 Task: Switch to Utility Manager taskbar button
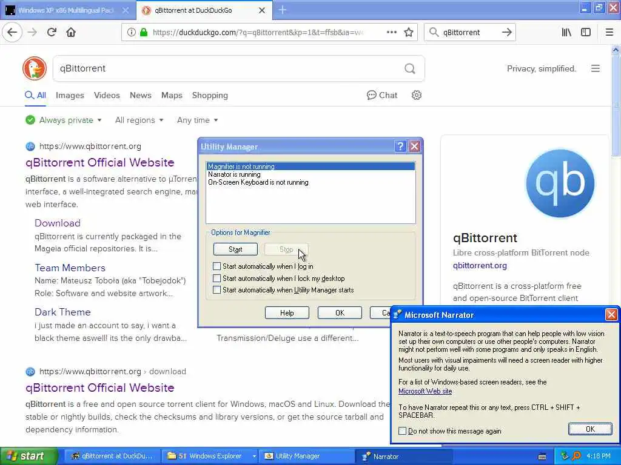pos(307,457)
